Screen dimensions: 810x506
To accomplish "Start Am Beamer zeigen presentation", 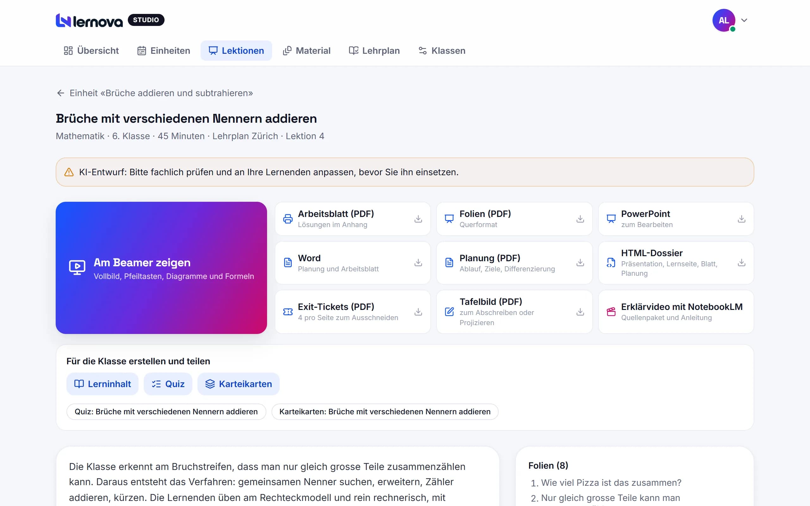I will click(x=161, y=268).
